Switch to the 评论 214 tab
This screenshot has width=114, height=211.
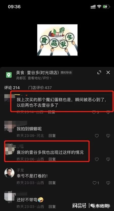(12, 88)
